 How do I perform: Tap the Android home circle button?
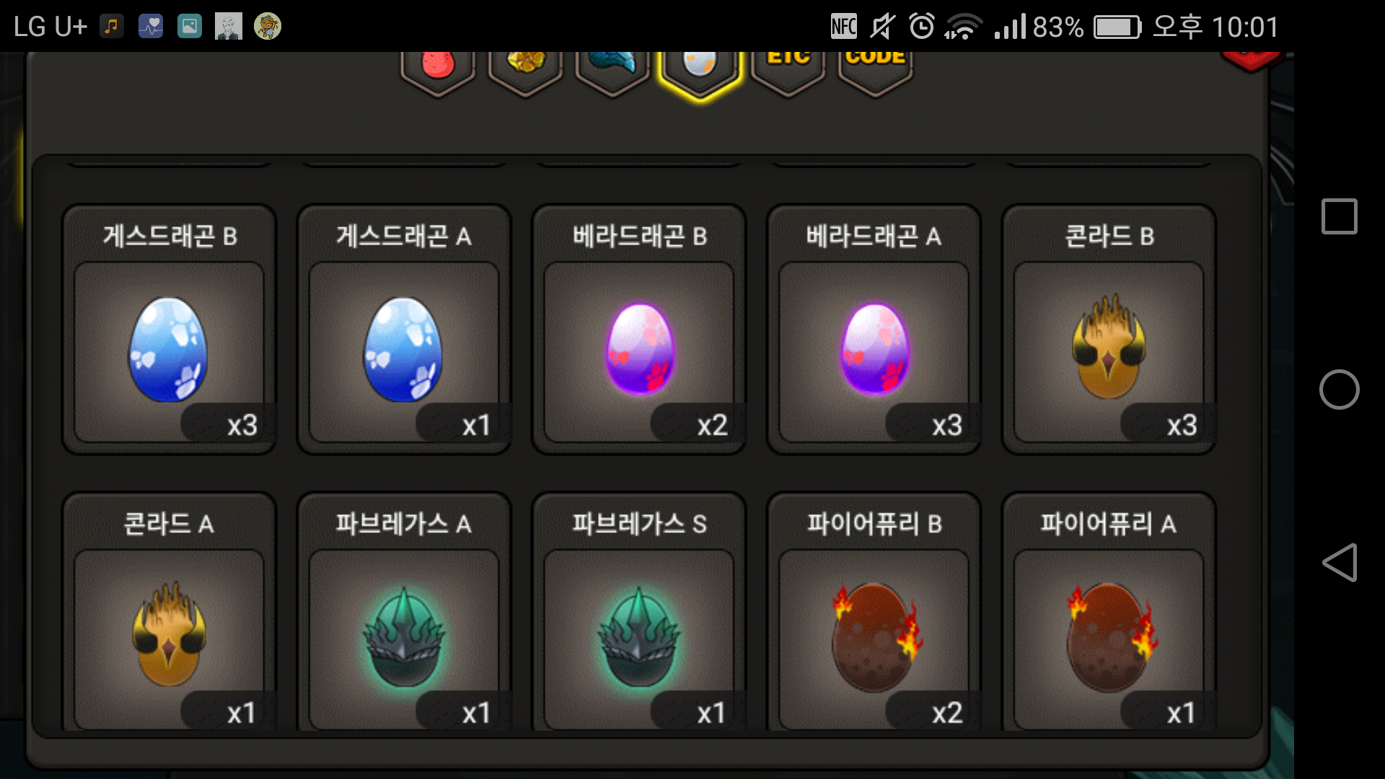pos(1339,389)
